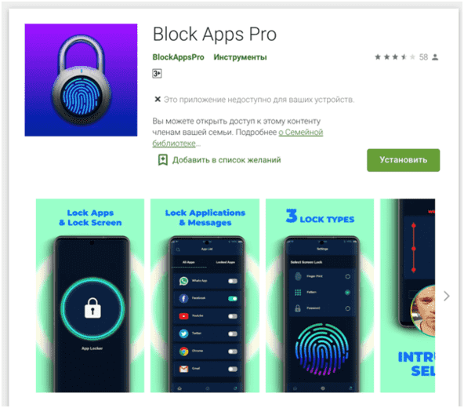
Task: Click Добавить в список желаний
Action: (x=227, y=160)
